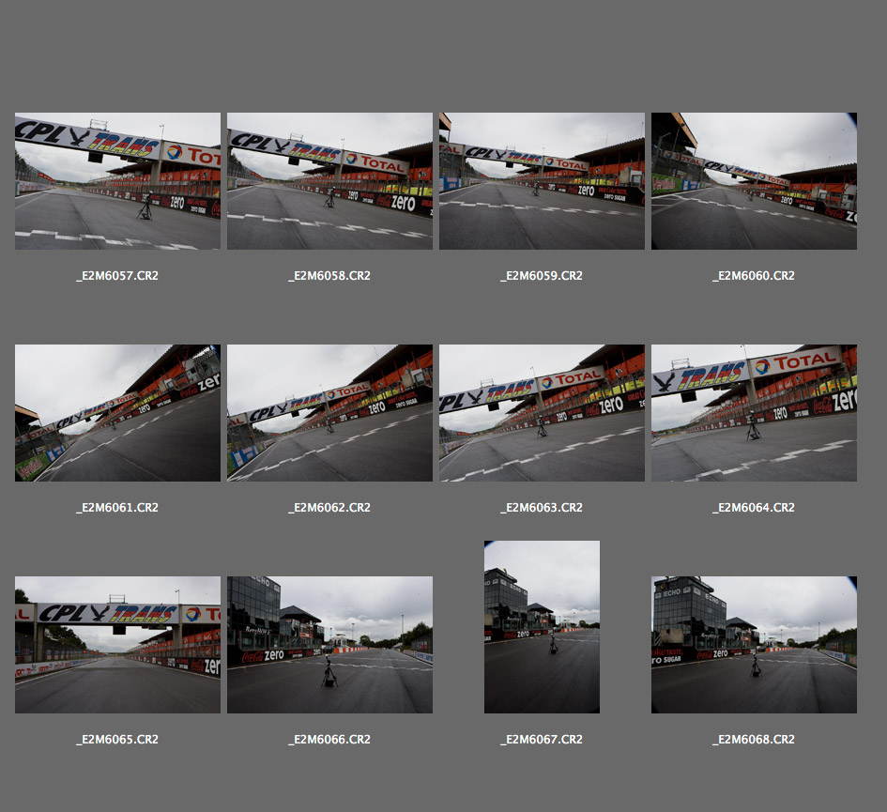The width and height of the screenshot is (887, 812).
Task: Select the _E2M6063.CR2 filename text
Action: coord(542,508)
